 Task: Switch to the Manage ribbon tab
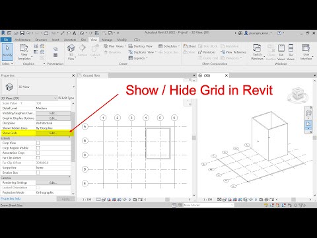[107, 40]
